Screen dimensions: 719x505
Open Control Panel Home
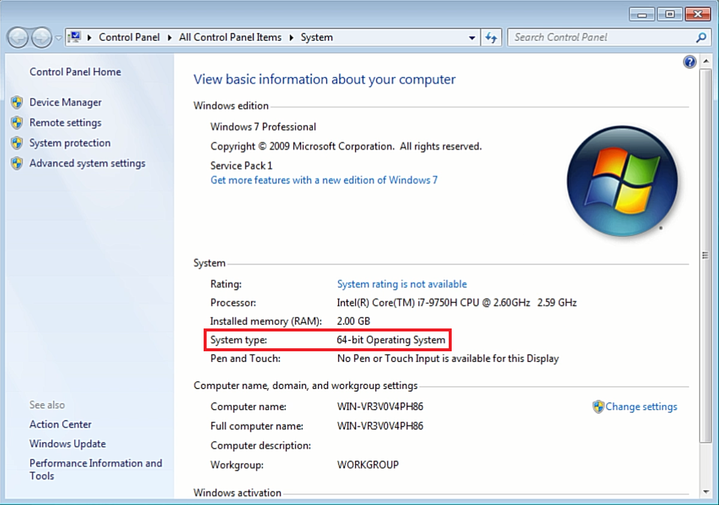coord(75,72)
